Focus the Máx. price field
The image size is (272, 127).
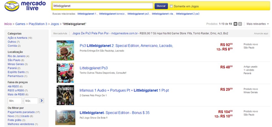[31, 101]
